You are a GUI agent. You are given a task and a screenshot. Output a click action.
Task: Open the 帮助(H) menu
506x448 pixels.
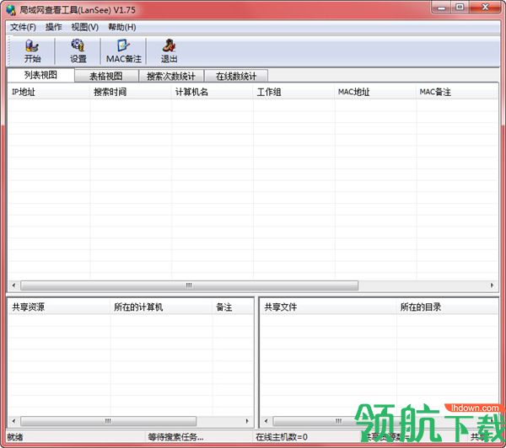click(x=122, y=27)
